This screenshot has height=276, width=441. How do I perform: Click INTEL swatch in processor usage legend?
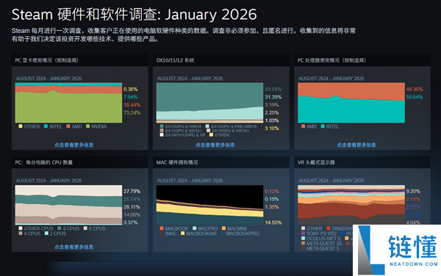323,126
